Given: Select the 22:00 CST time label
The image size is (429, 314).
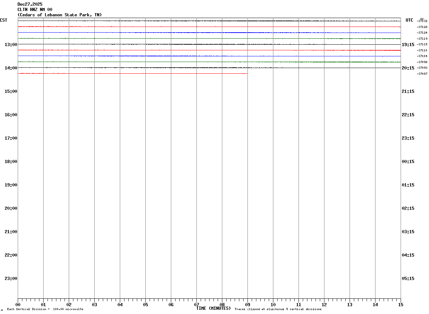Looking at the screenshot, I should (11, 255).
